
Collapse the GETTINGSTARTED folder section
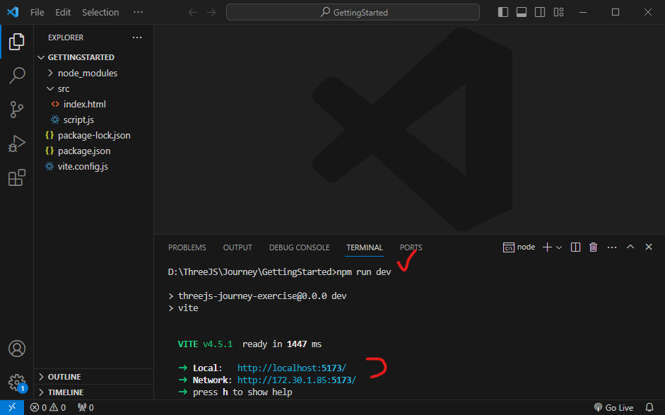tap(94, 57)
